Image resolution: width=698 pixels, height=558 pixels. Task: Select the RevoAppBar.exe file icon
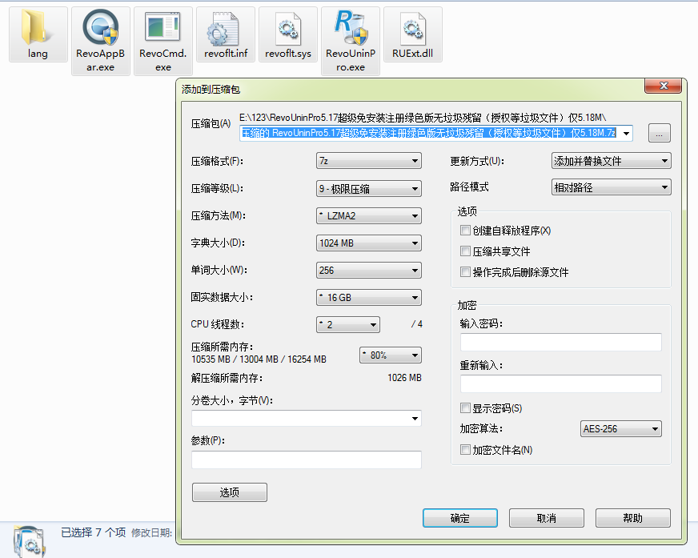101,27
